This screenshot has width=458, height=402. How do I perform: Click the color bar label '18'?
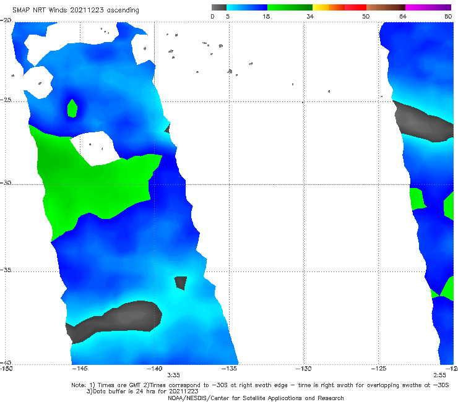(x=266, y=16)
